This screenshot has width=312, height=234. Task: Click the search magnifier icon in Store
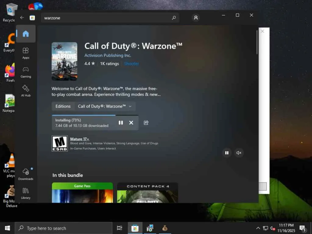click(174, 18)
